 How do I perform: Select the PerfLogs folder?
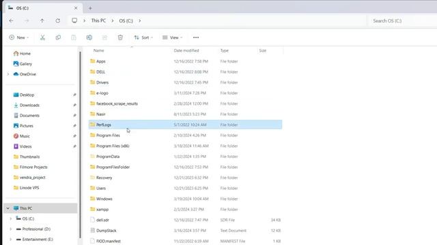coord(185,125)
